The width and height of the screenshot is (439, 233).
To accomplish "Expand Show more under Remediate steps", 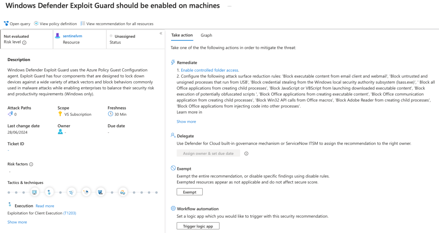I will pos(186,121).
